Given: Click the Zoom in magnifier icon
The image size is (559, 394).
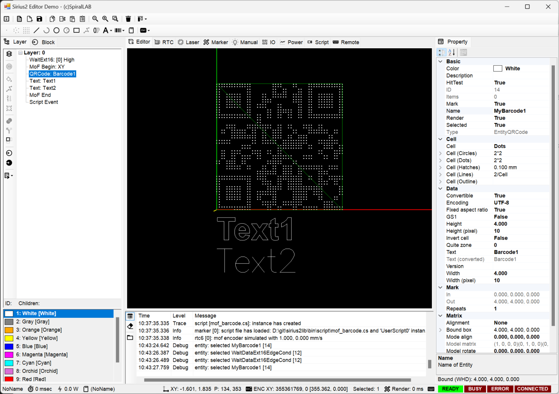Looking at the screenshot, I should tap(105, 19).
